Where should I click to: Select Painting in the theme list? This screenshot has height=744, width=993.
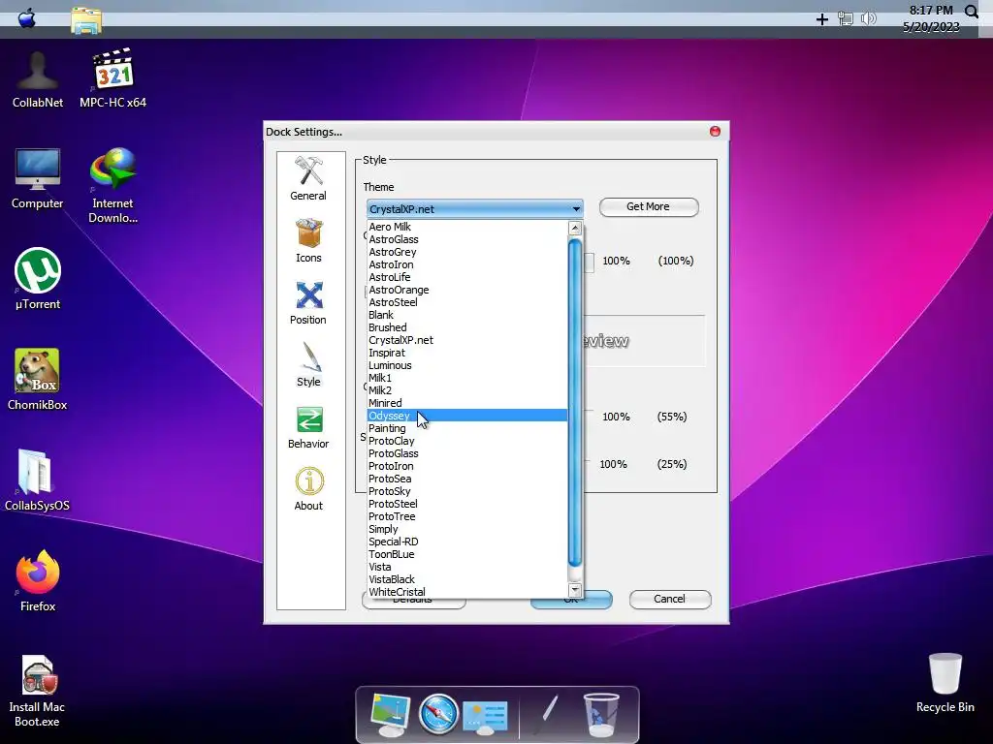tap(467, 428)
